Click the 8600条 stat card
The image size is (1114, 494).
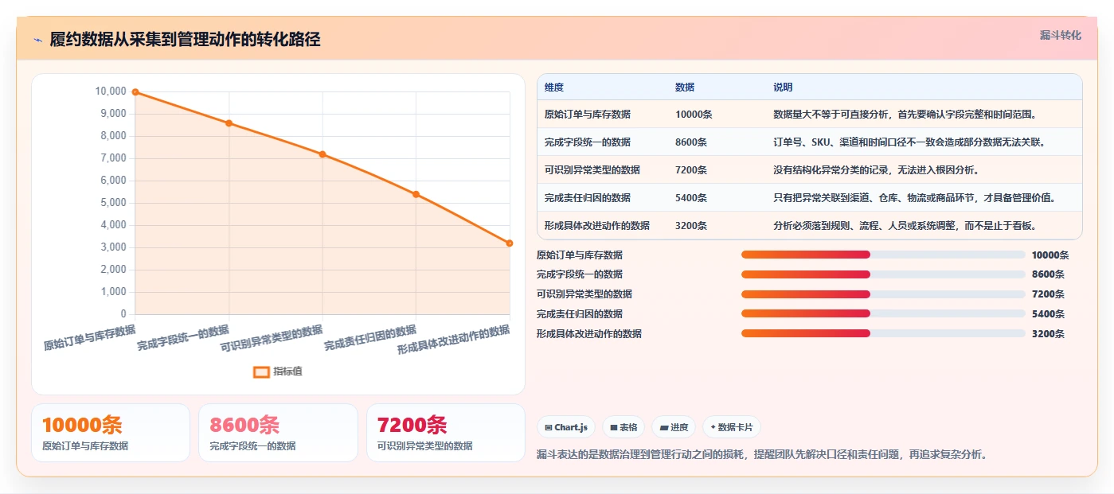(278, 433)
